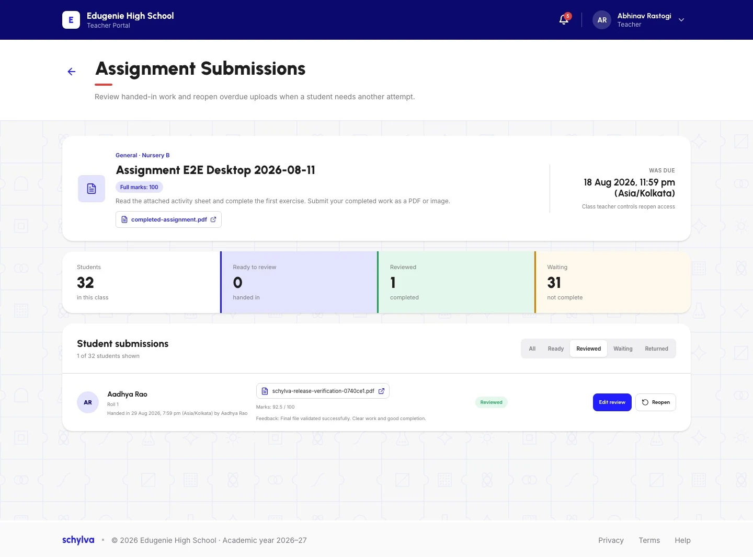Click the 18 Aug 2026 due date
The width and height of the screenshot is (753, 557).
[629, 188]
